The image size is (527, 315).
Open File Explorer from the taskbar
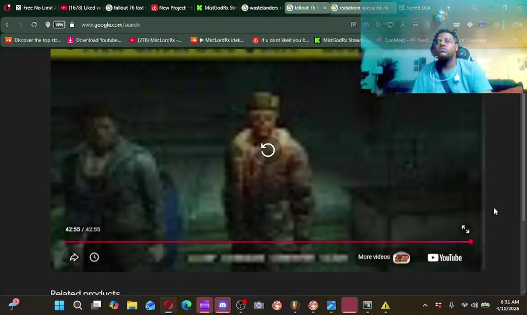click(x=132, y=305)
